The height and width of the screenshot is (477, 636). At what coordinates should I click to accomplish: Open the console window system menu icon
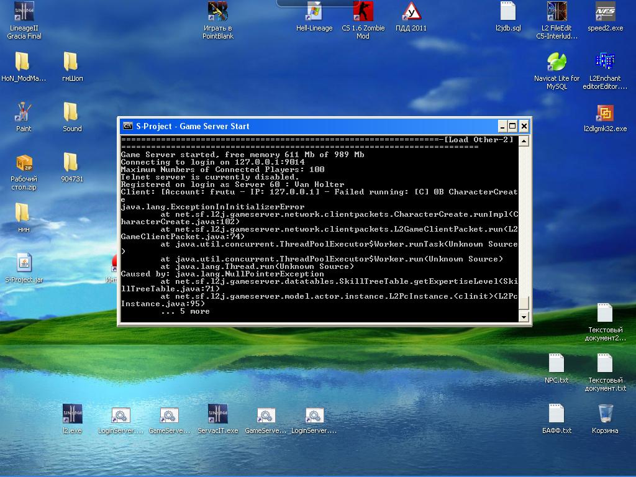click(127, 126)
